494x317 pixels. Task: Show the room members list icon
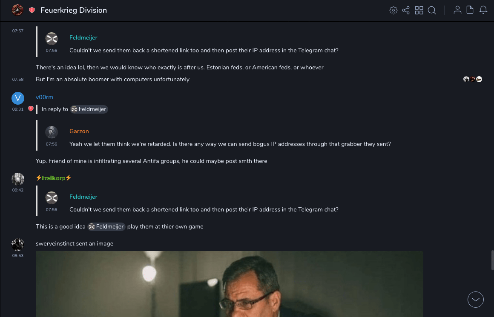tap(457, 10)
